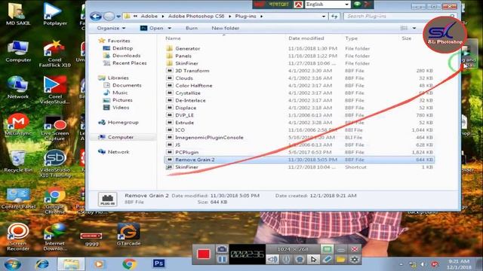The image size is (483, 271).
Task: Toggle webcam capture in the recorder toolbar
Action: tap(300, 260)
